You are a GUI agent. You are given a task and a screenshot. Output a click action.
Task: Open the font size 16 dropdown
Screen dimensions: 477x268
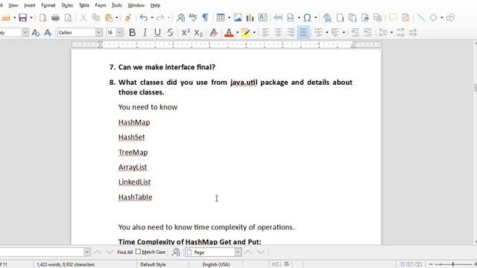[x=119, y=32]
